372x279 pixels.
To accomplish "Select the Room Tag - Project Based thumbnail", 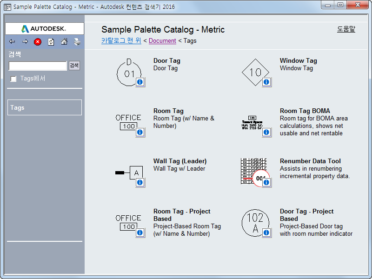I will [x=128, y=223].
